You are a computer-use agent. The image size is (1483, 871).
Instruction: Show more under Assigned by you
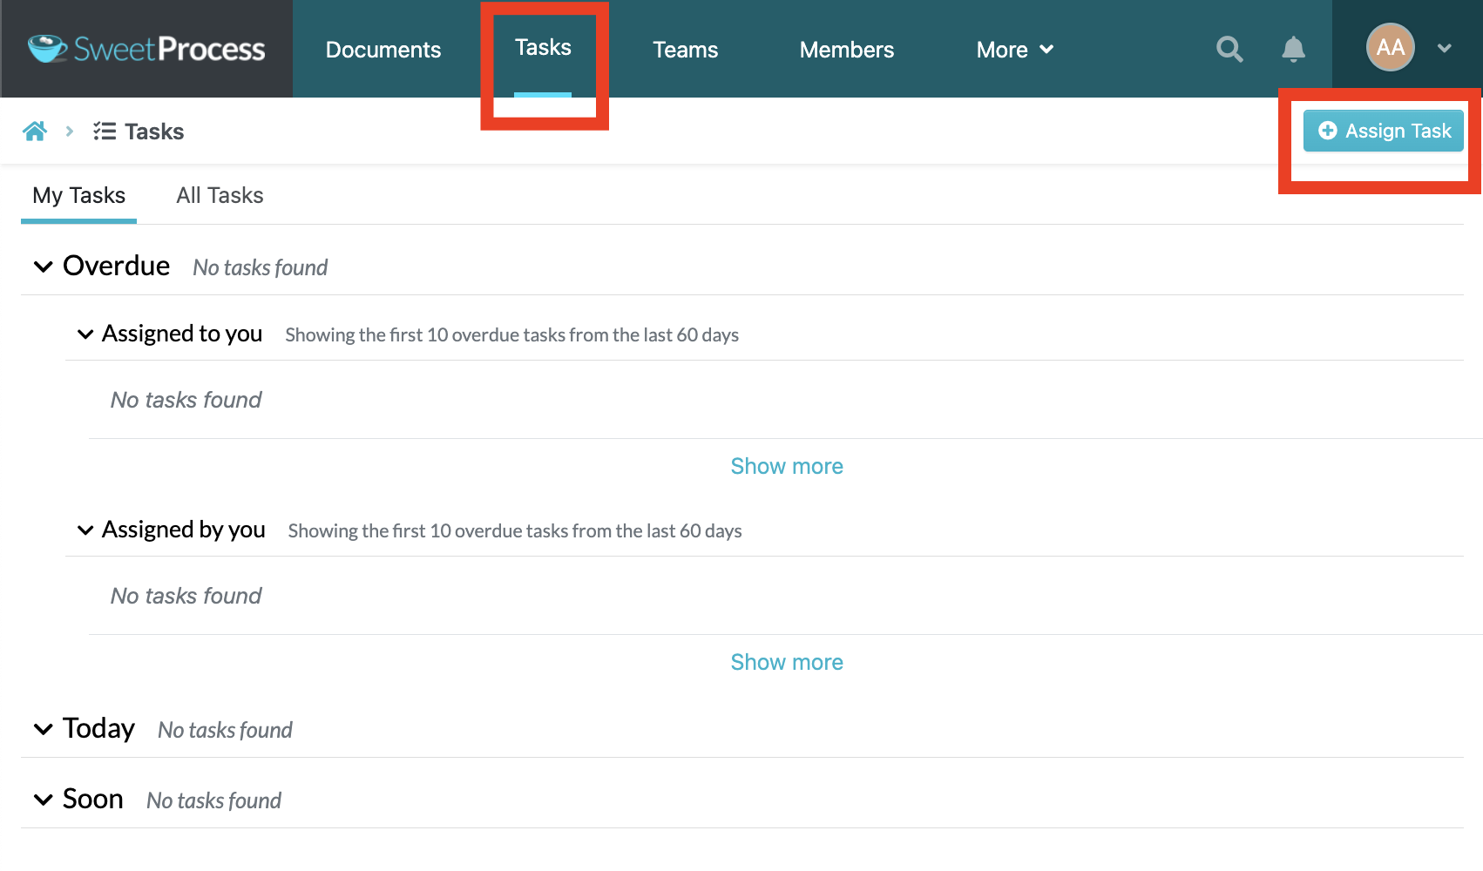(x=786, y=663)
